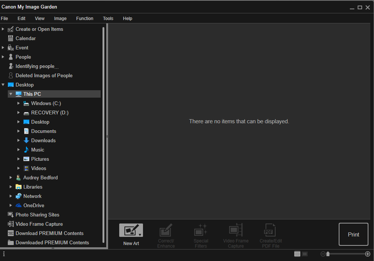Switch to thumbnail grid view

[297, 254]
